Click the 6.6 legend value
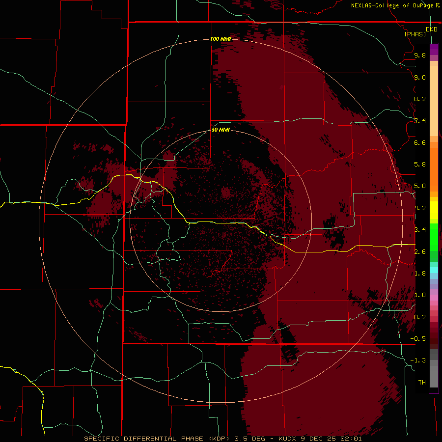Viewport: 442px width, 442px height. coord(420,142)
